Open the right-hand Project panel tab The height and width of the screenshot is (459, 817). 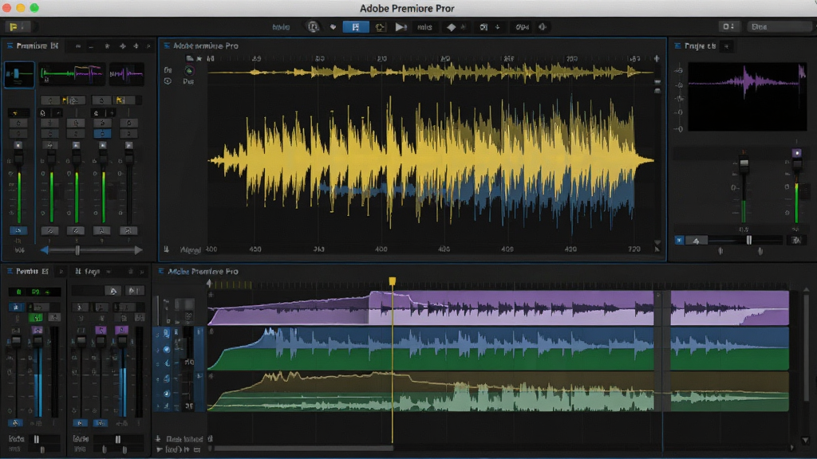tap(700, 45)
